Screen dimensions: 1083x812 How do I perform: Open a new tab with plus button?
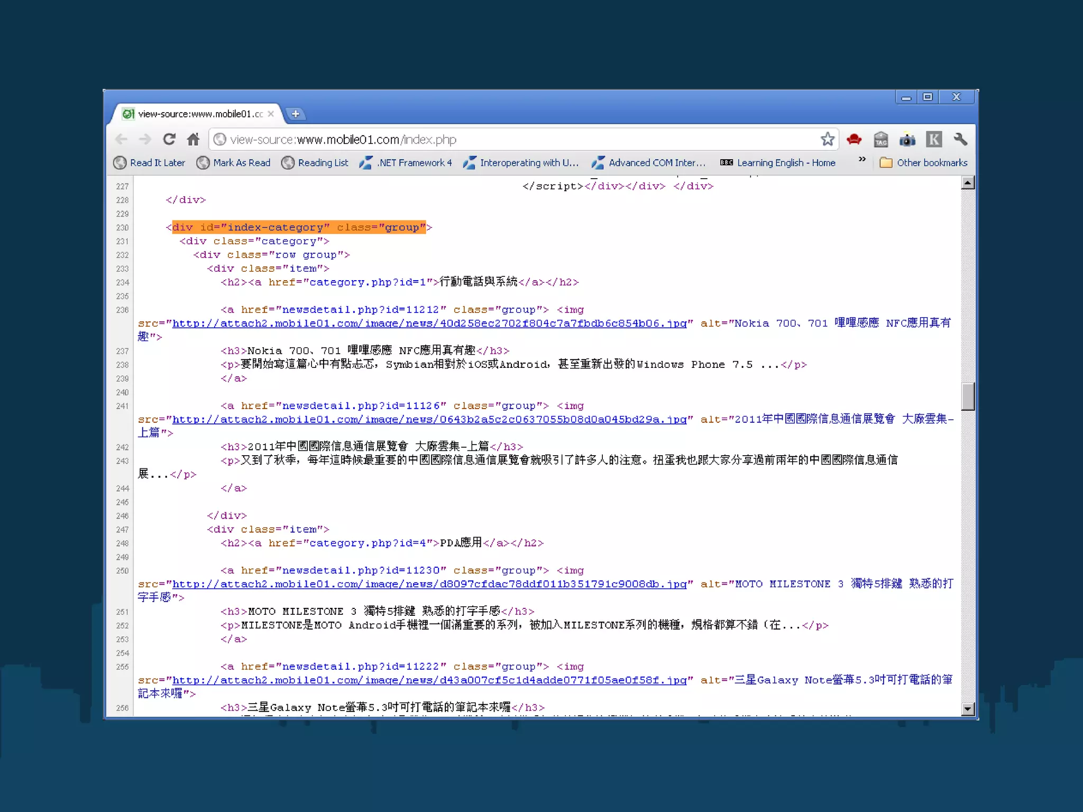point(296,114)
